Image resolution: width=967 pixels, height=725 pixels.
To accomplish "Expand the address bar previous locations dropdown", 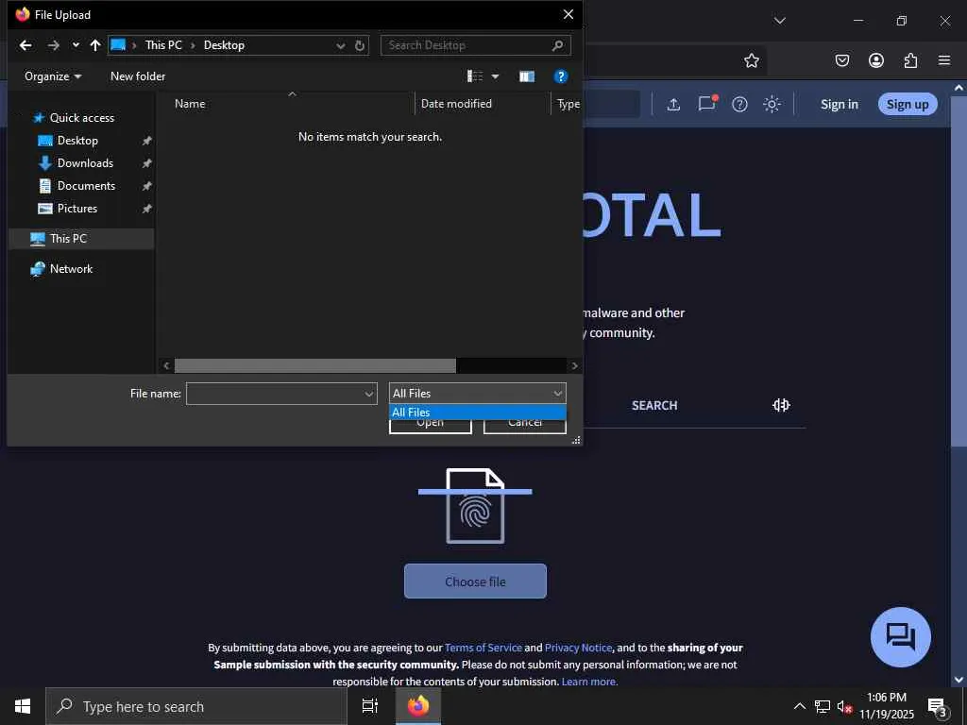I will [340, 45].
